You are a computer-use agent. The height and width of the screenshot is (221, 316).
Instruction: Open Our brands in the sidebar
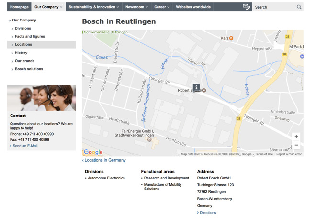(24, 61)
